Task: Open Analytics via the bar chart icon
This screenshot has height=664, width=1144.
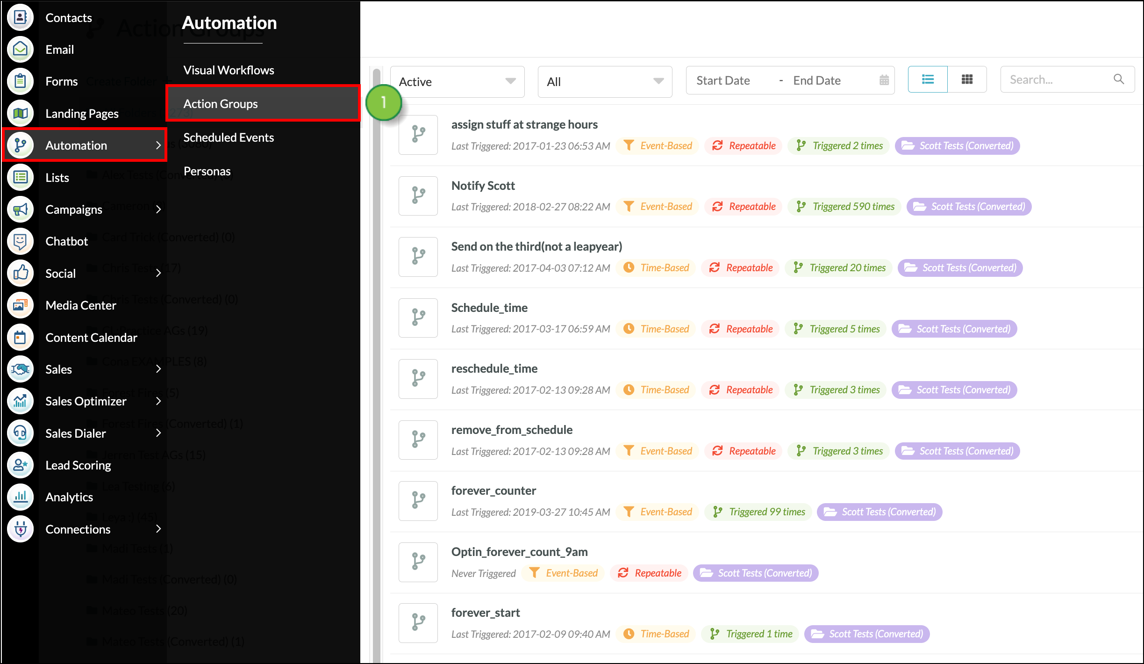Action: tap(20, 497)
